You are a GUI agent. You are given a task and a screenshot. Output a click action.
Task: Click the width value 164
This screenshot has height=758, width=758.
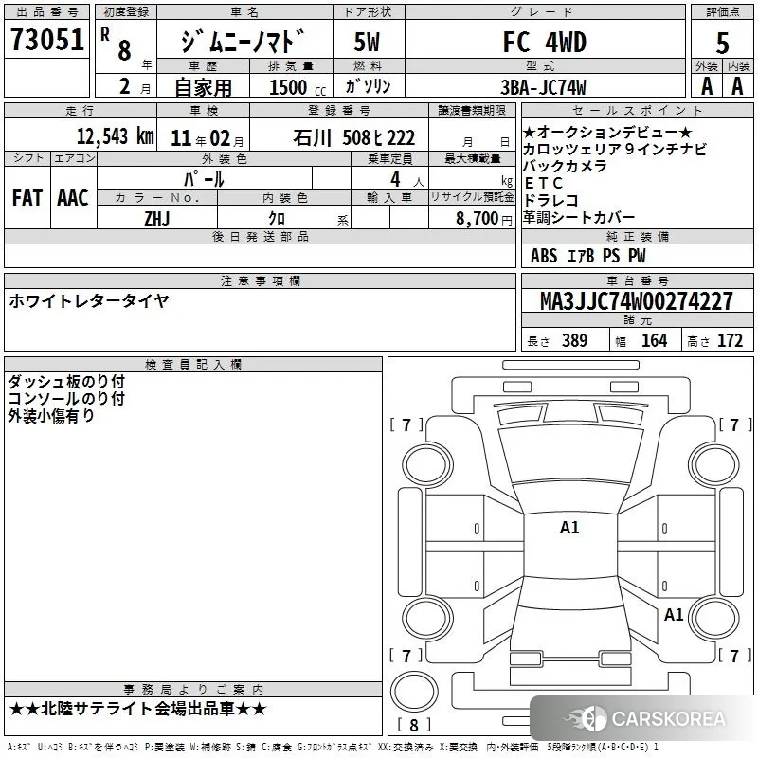(654, 340)
